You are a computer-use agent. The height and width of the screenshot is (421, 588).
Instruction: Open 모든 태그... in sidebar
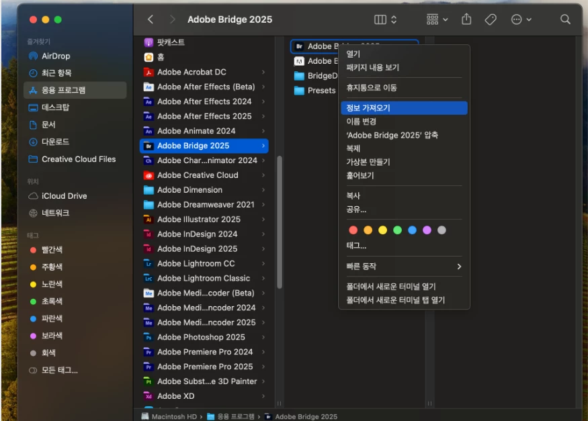click(x=75, y=371)
